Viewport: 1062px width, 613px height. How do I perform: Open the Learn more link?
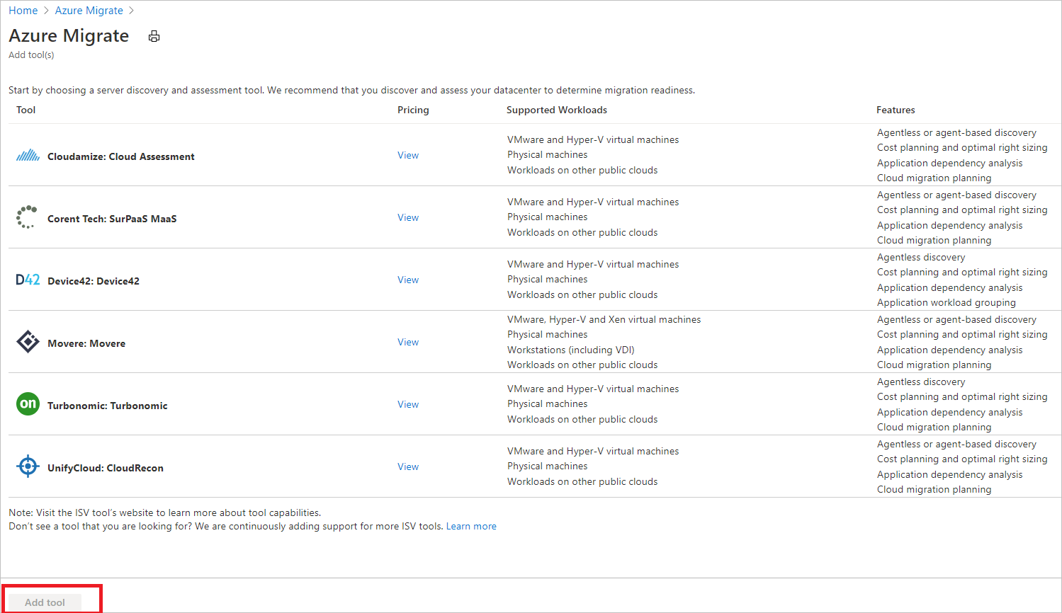pyautogui.click(x=471, y=527)
